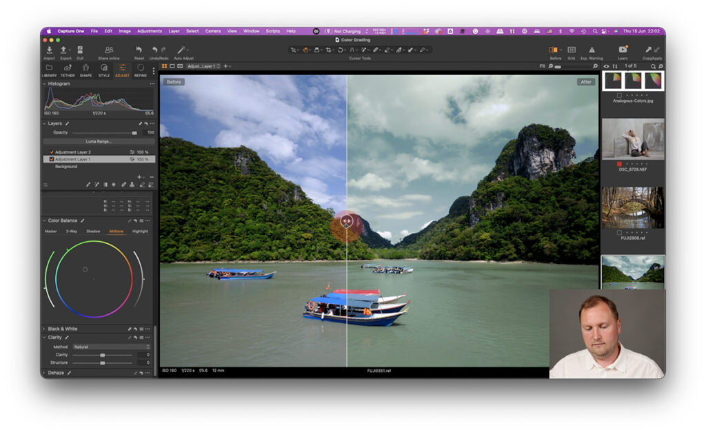The image size is (706, 432).
Task: Select the Highlight tab in Color Balance
Action: (139, 232)
